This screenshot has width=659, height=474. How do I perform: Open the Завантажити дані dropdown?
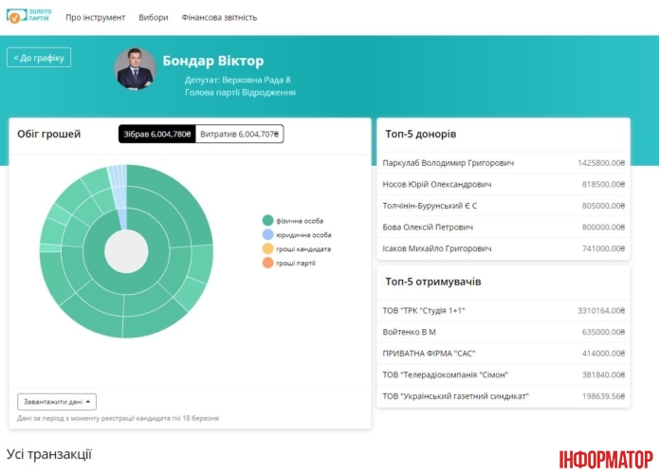pos(57,402)
